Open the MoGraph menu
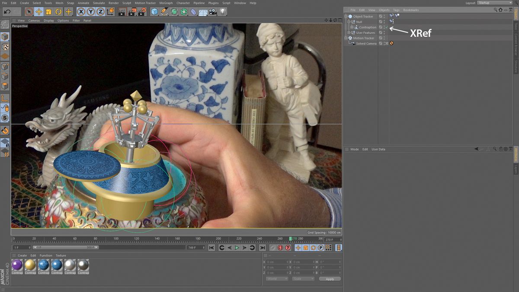 (x=166, y=3)
